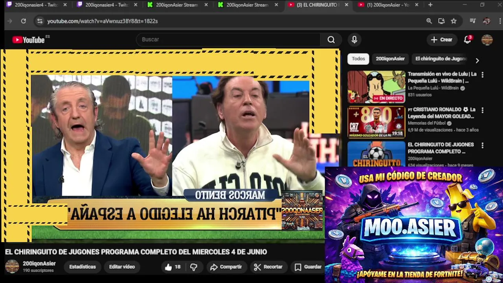Click the browser back arrow
This screenshot has height=283, width=503.
coord(10,21)
